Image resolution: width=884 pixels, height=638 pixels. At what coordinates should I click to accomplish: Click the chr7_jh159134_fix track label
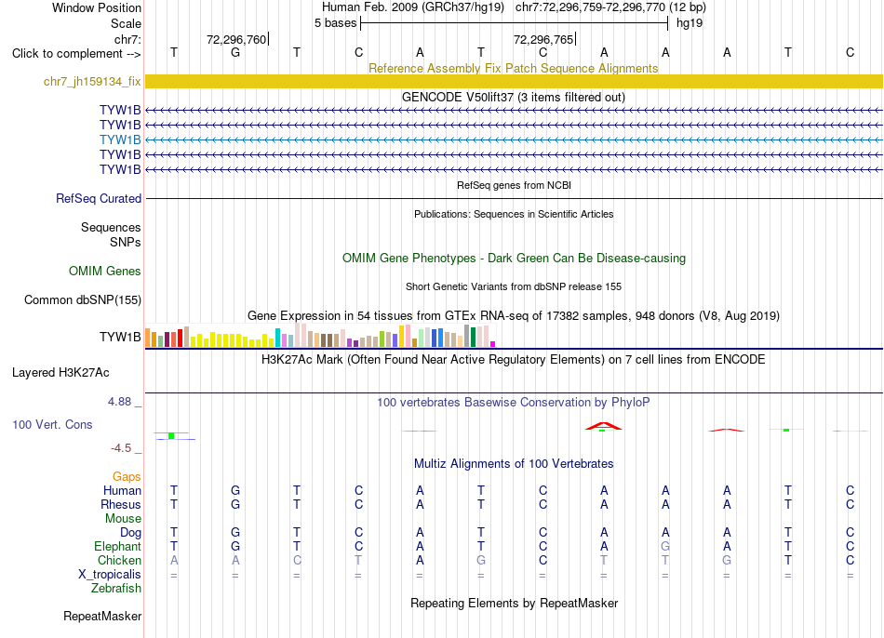(x=92, y=81)
